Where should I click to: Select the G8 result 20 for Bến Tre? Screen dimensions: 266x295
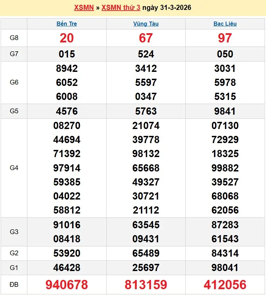[67, 38]
